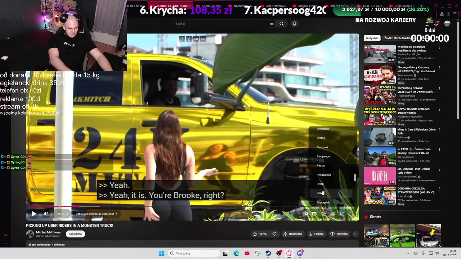
Task: Click YouTube create/upload icon
Action: (x=427, y=23)
